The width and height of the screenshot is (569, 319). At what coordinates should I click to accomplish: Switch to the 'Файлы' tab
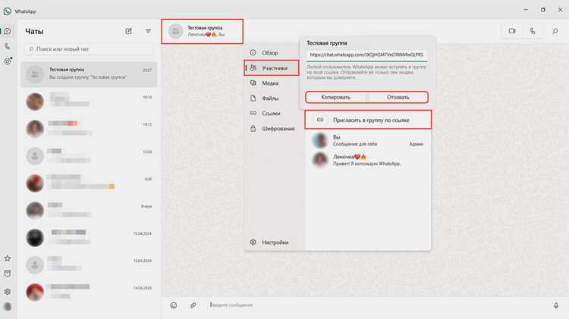click(272, 99)
